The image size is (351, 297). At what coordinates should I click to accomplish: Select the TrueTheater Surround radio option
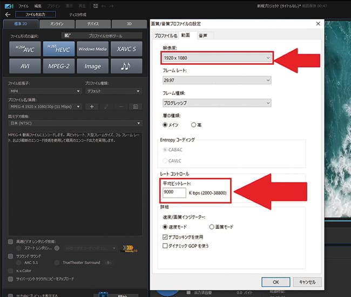coord(57,262)
